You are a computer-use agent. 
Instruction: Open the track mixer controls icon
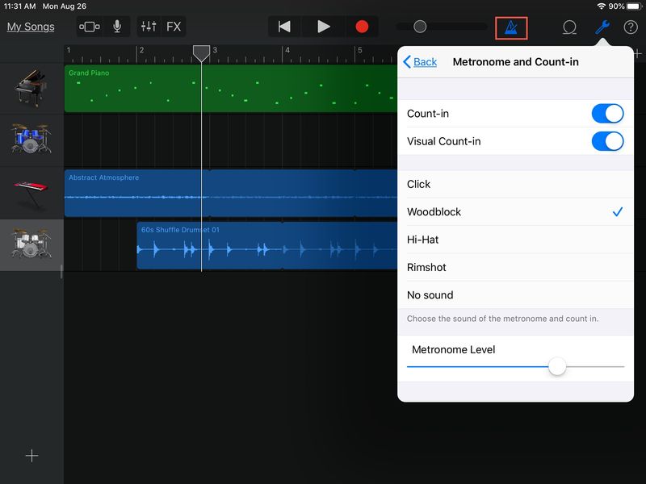pyautogui.click(x=149, y=27)
